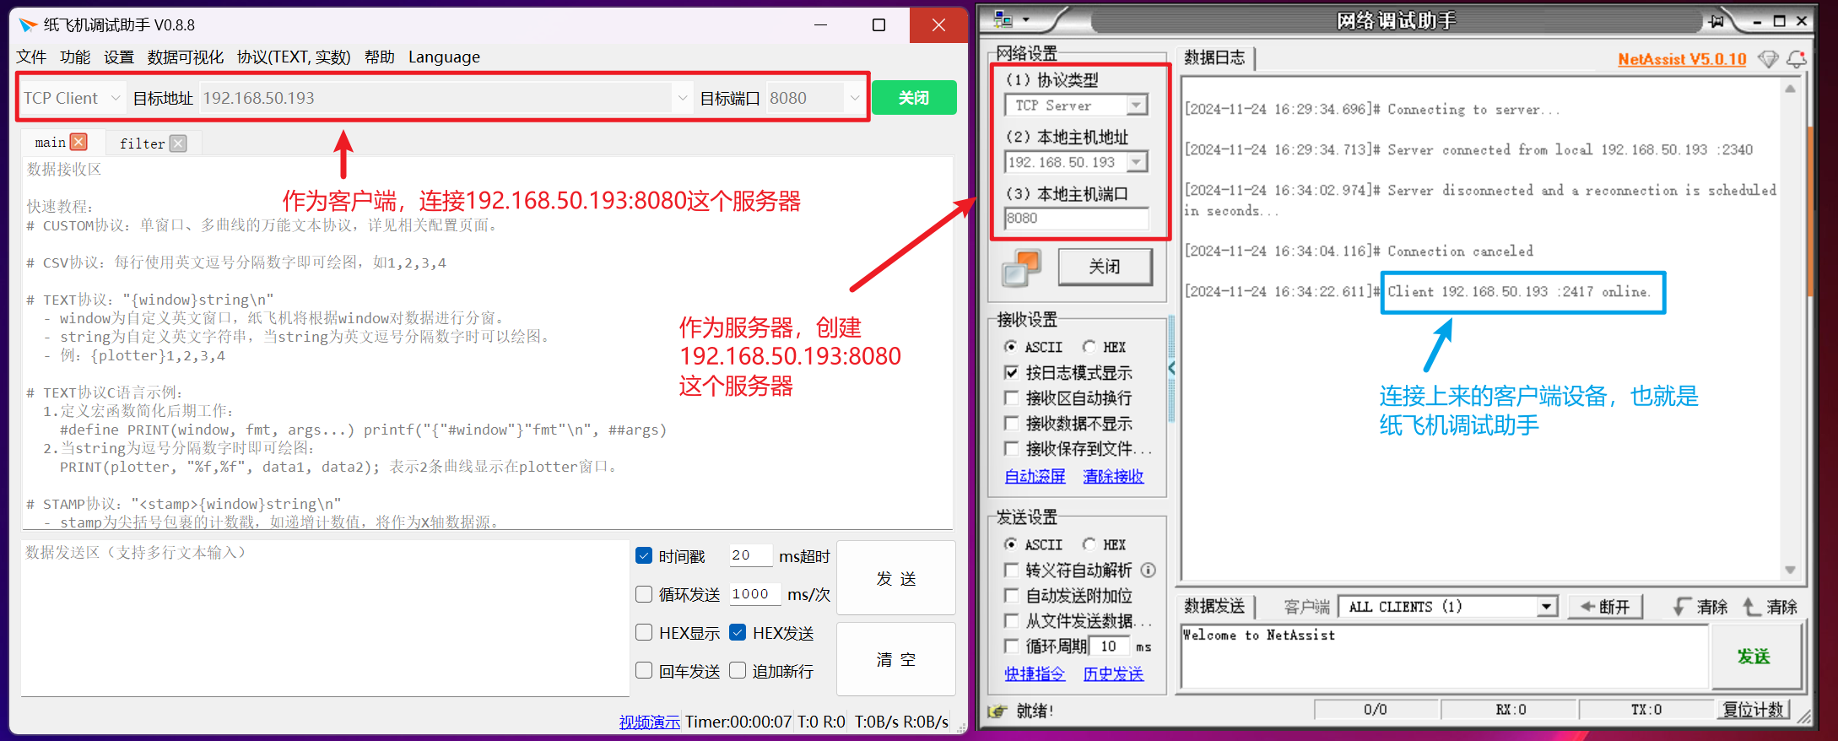Maximize the NetAssist window
This screenshot has height=741, width=1838.
(1779, 21)
